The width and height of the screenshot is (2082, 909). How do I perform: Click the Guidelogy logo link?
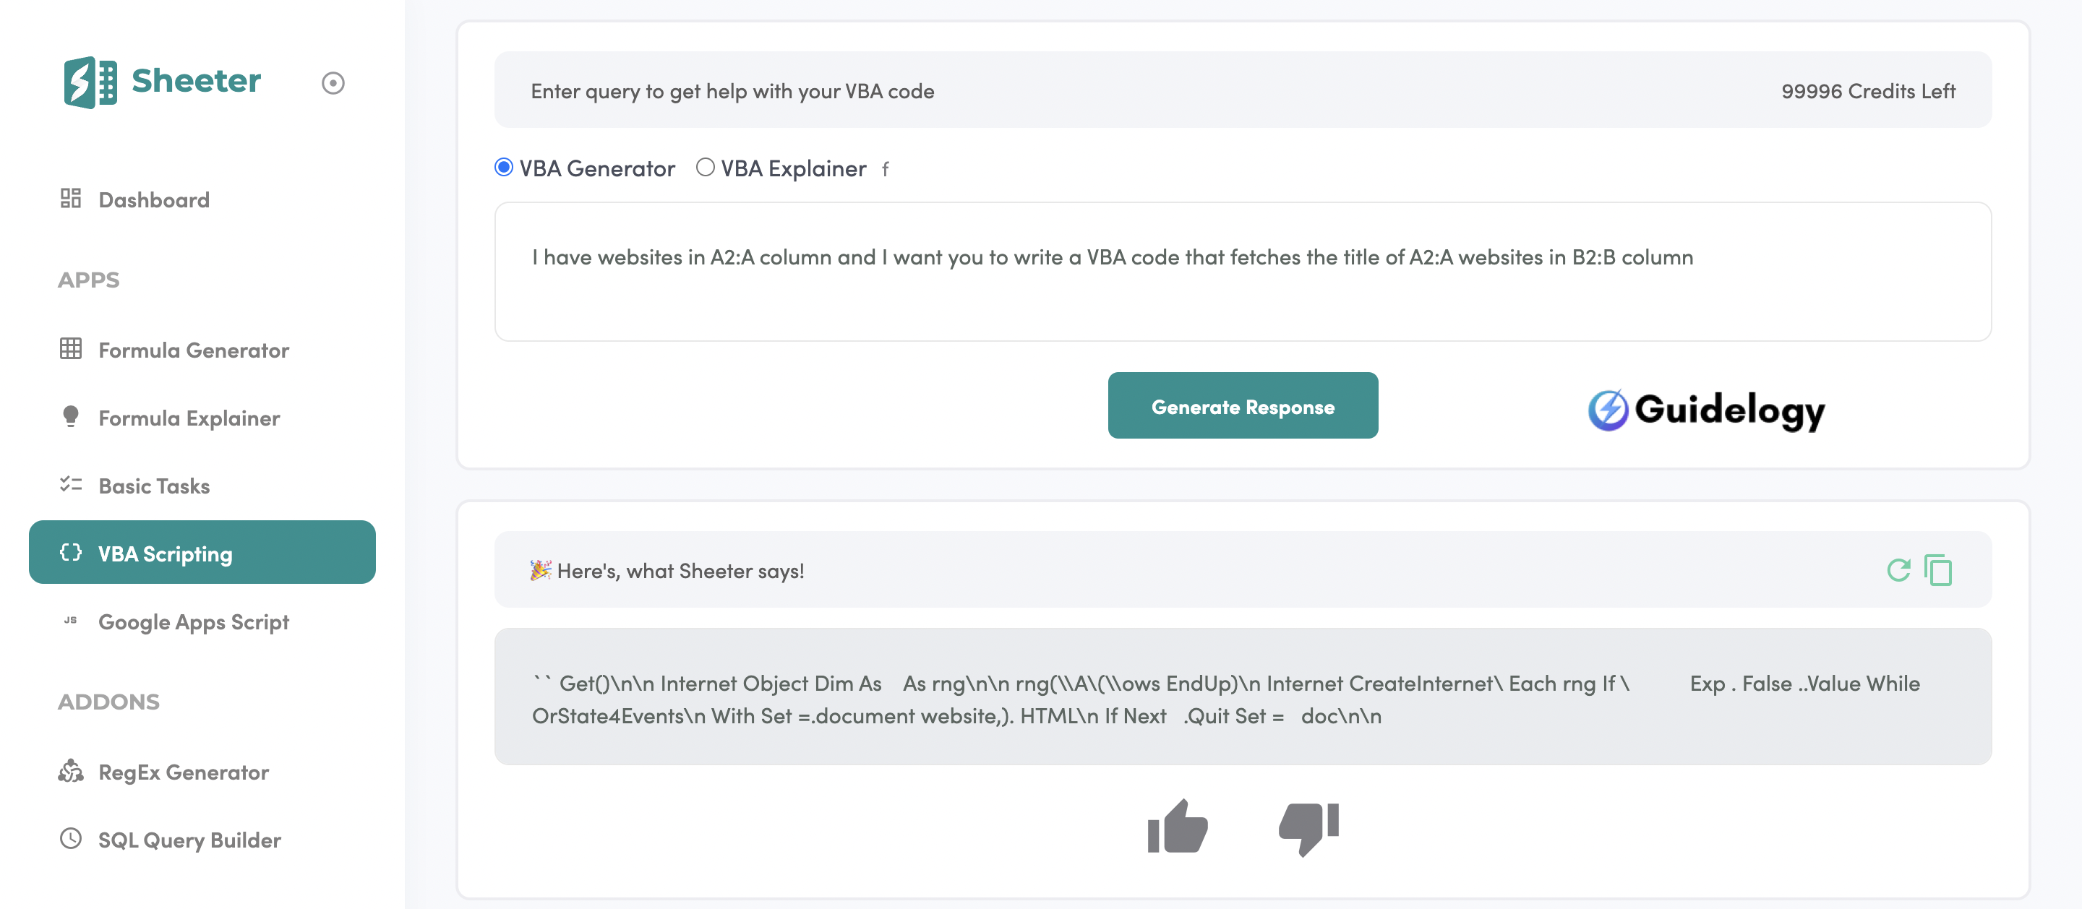point(1706,410)
